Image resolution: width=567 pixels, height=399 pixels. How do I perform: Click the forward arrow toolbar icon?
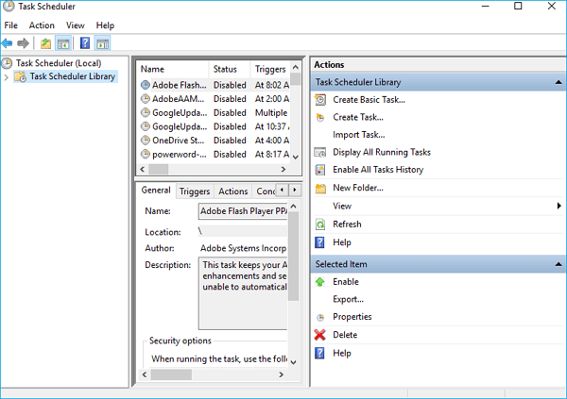23,43
